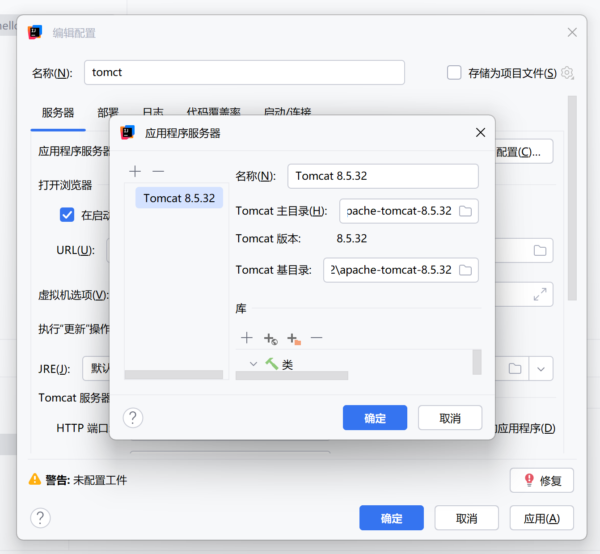Enable the store as project file checkbox
The image size is (600, 554).
click(x=454, y=72)
